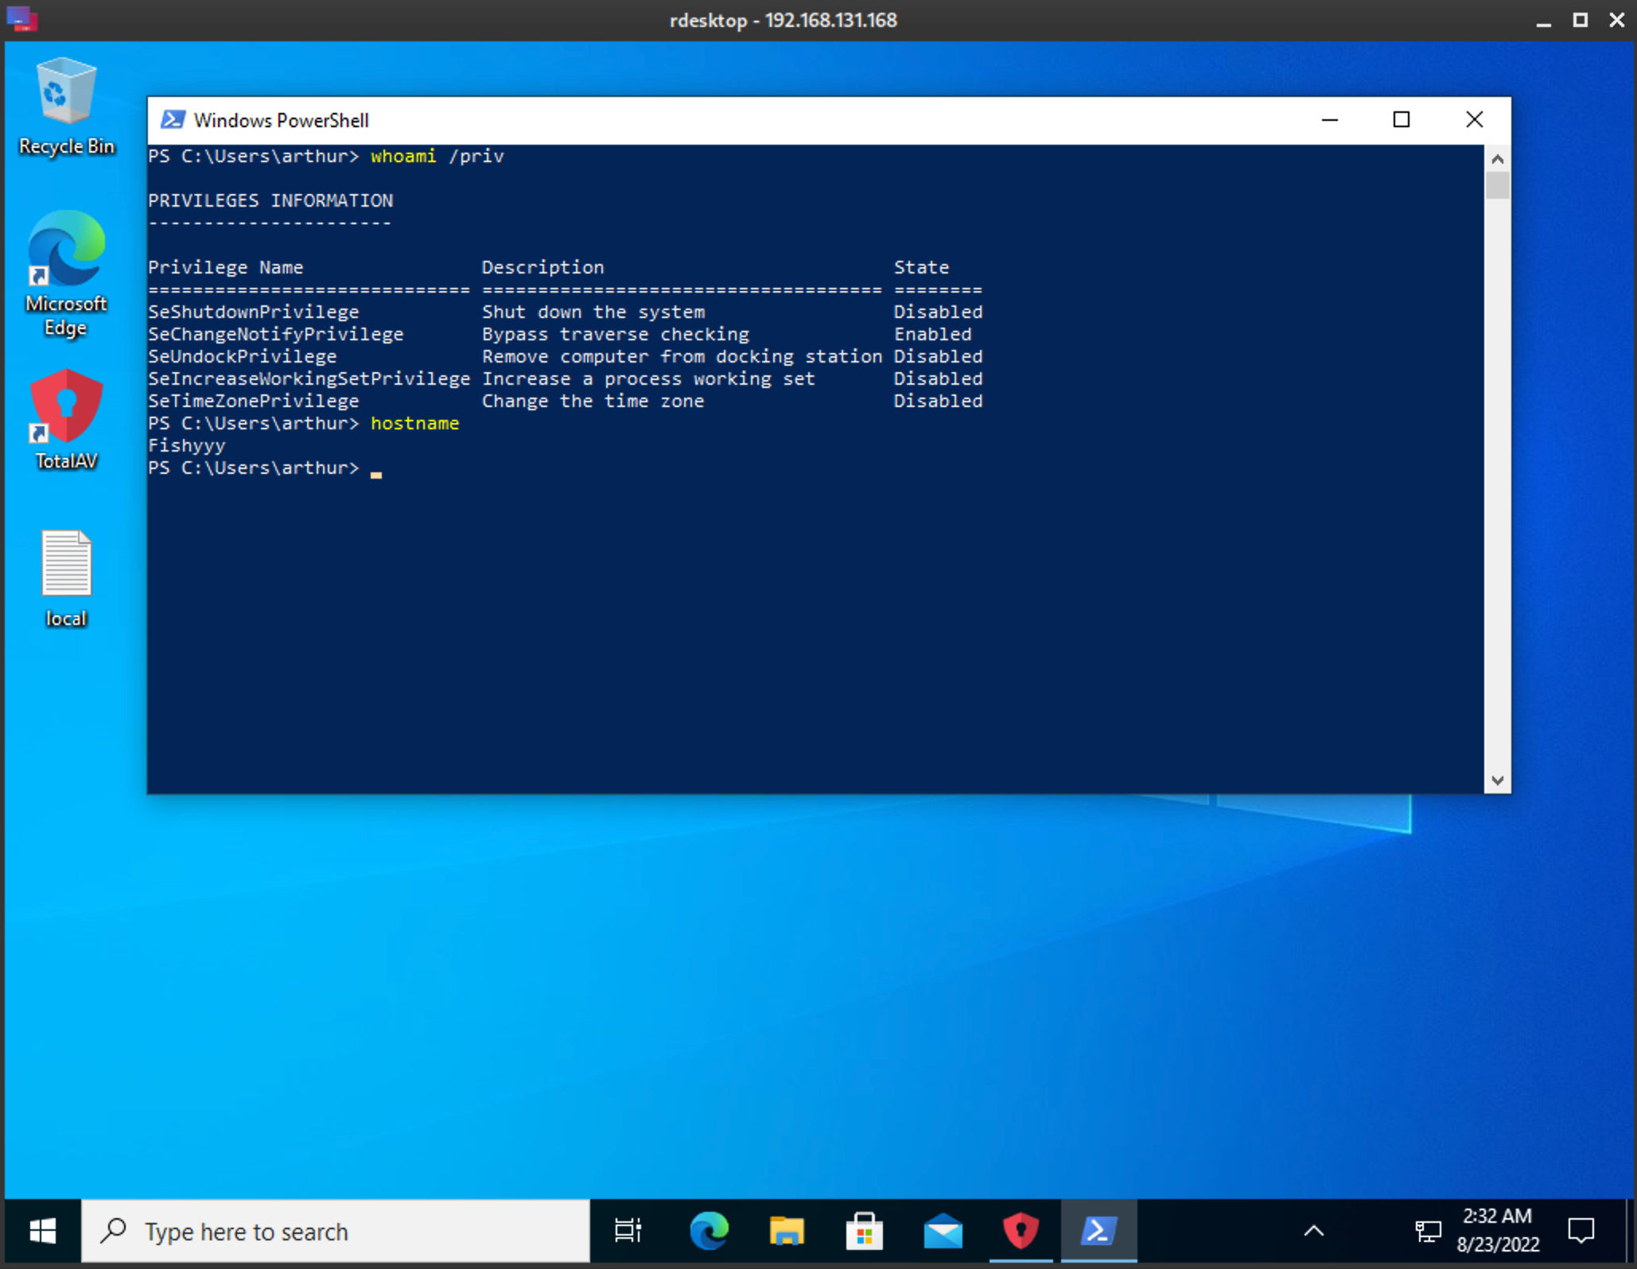Viewport: 1637px width, 1269px height.
Task: Switch to PowerShell taskbar button
Action: (1098, 1231)
